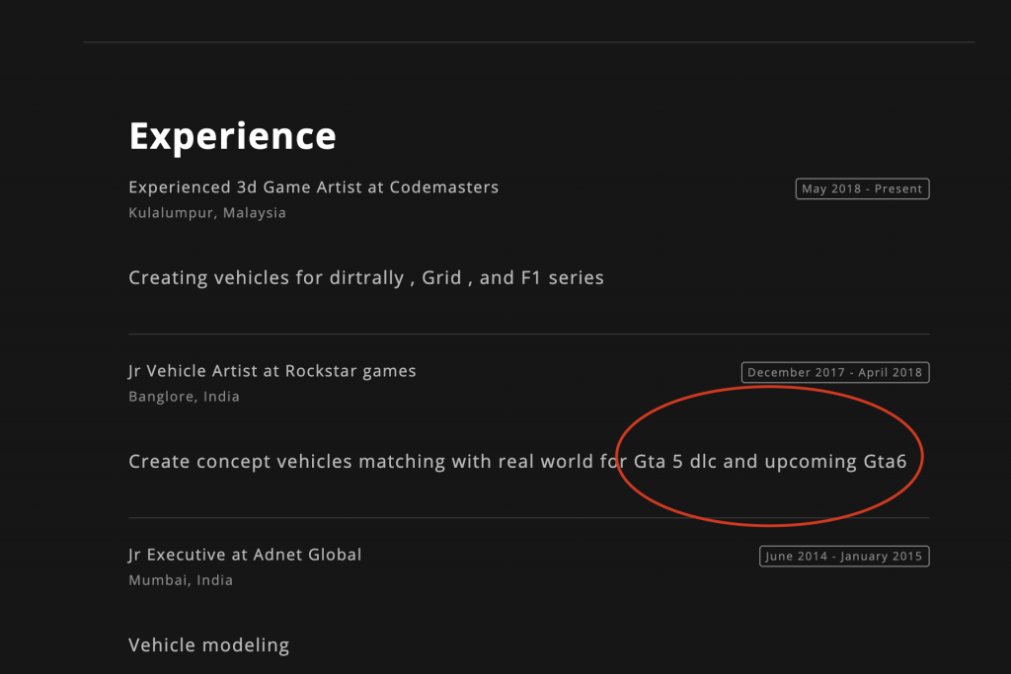Screen dimensions: 1011x674
Task: Click the word dirtrally in the description
Action: click(x=365, y=278)
